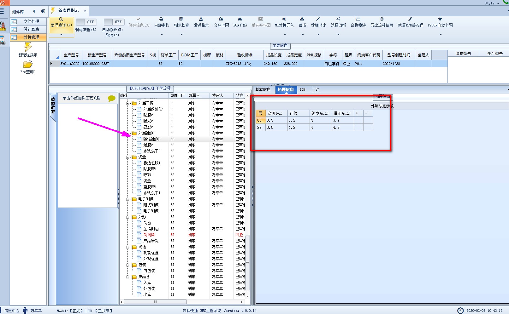Open the MI数据导入 dropdown arrow

(284, 35)
